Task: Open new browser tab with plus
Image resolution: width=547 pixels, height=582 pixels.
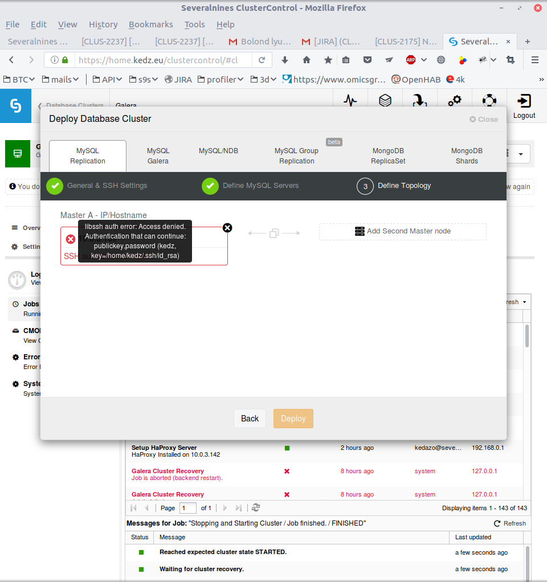Action: pos(527,42)
